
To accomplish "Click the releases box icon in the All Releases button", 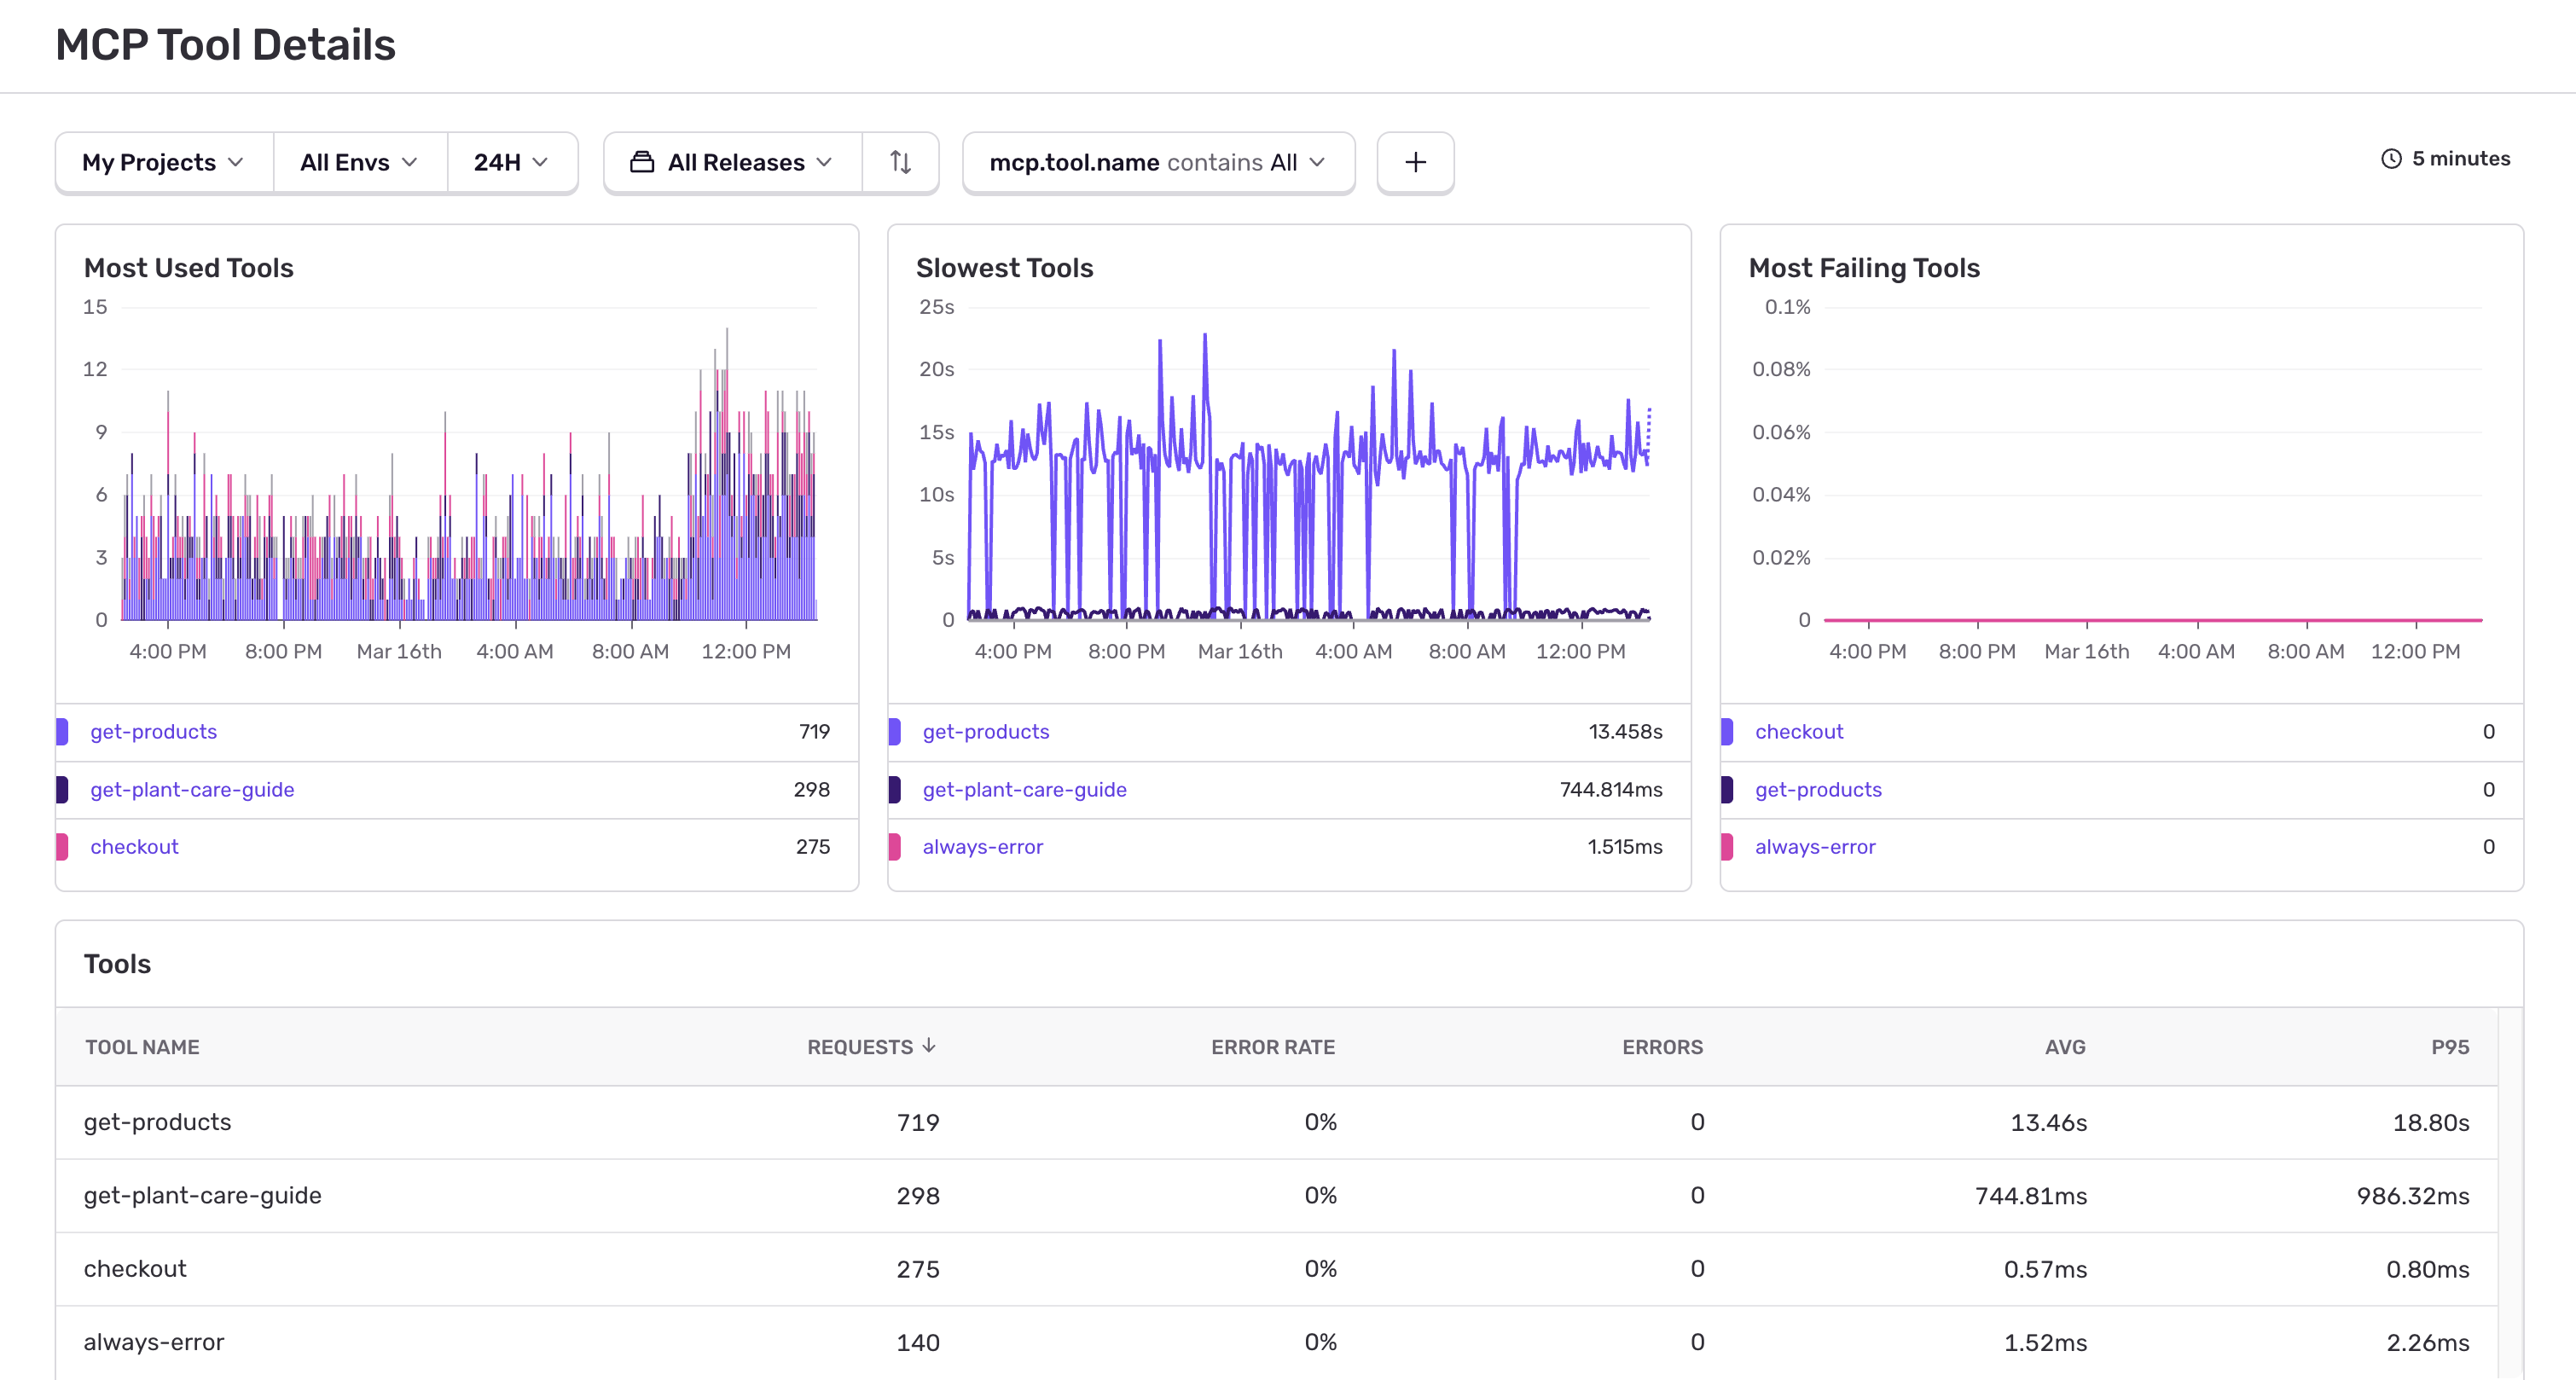I will click(x=642, y=162).
